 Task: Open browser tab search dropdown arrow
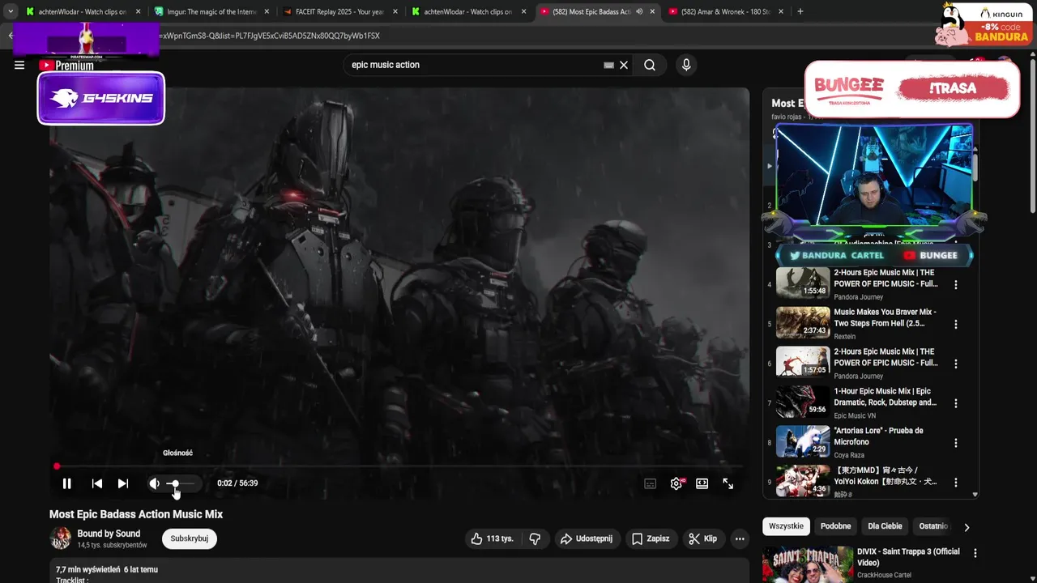coord(11,11)
